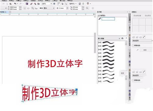The image size is (153, 111).
Task: Click the Paste clipboard icon
Action: click(11, 4)
